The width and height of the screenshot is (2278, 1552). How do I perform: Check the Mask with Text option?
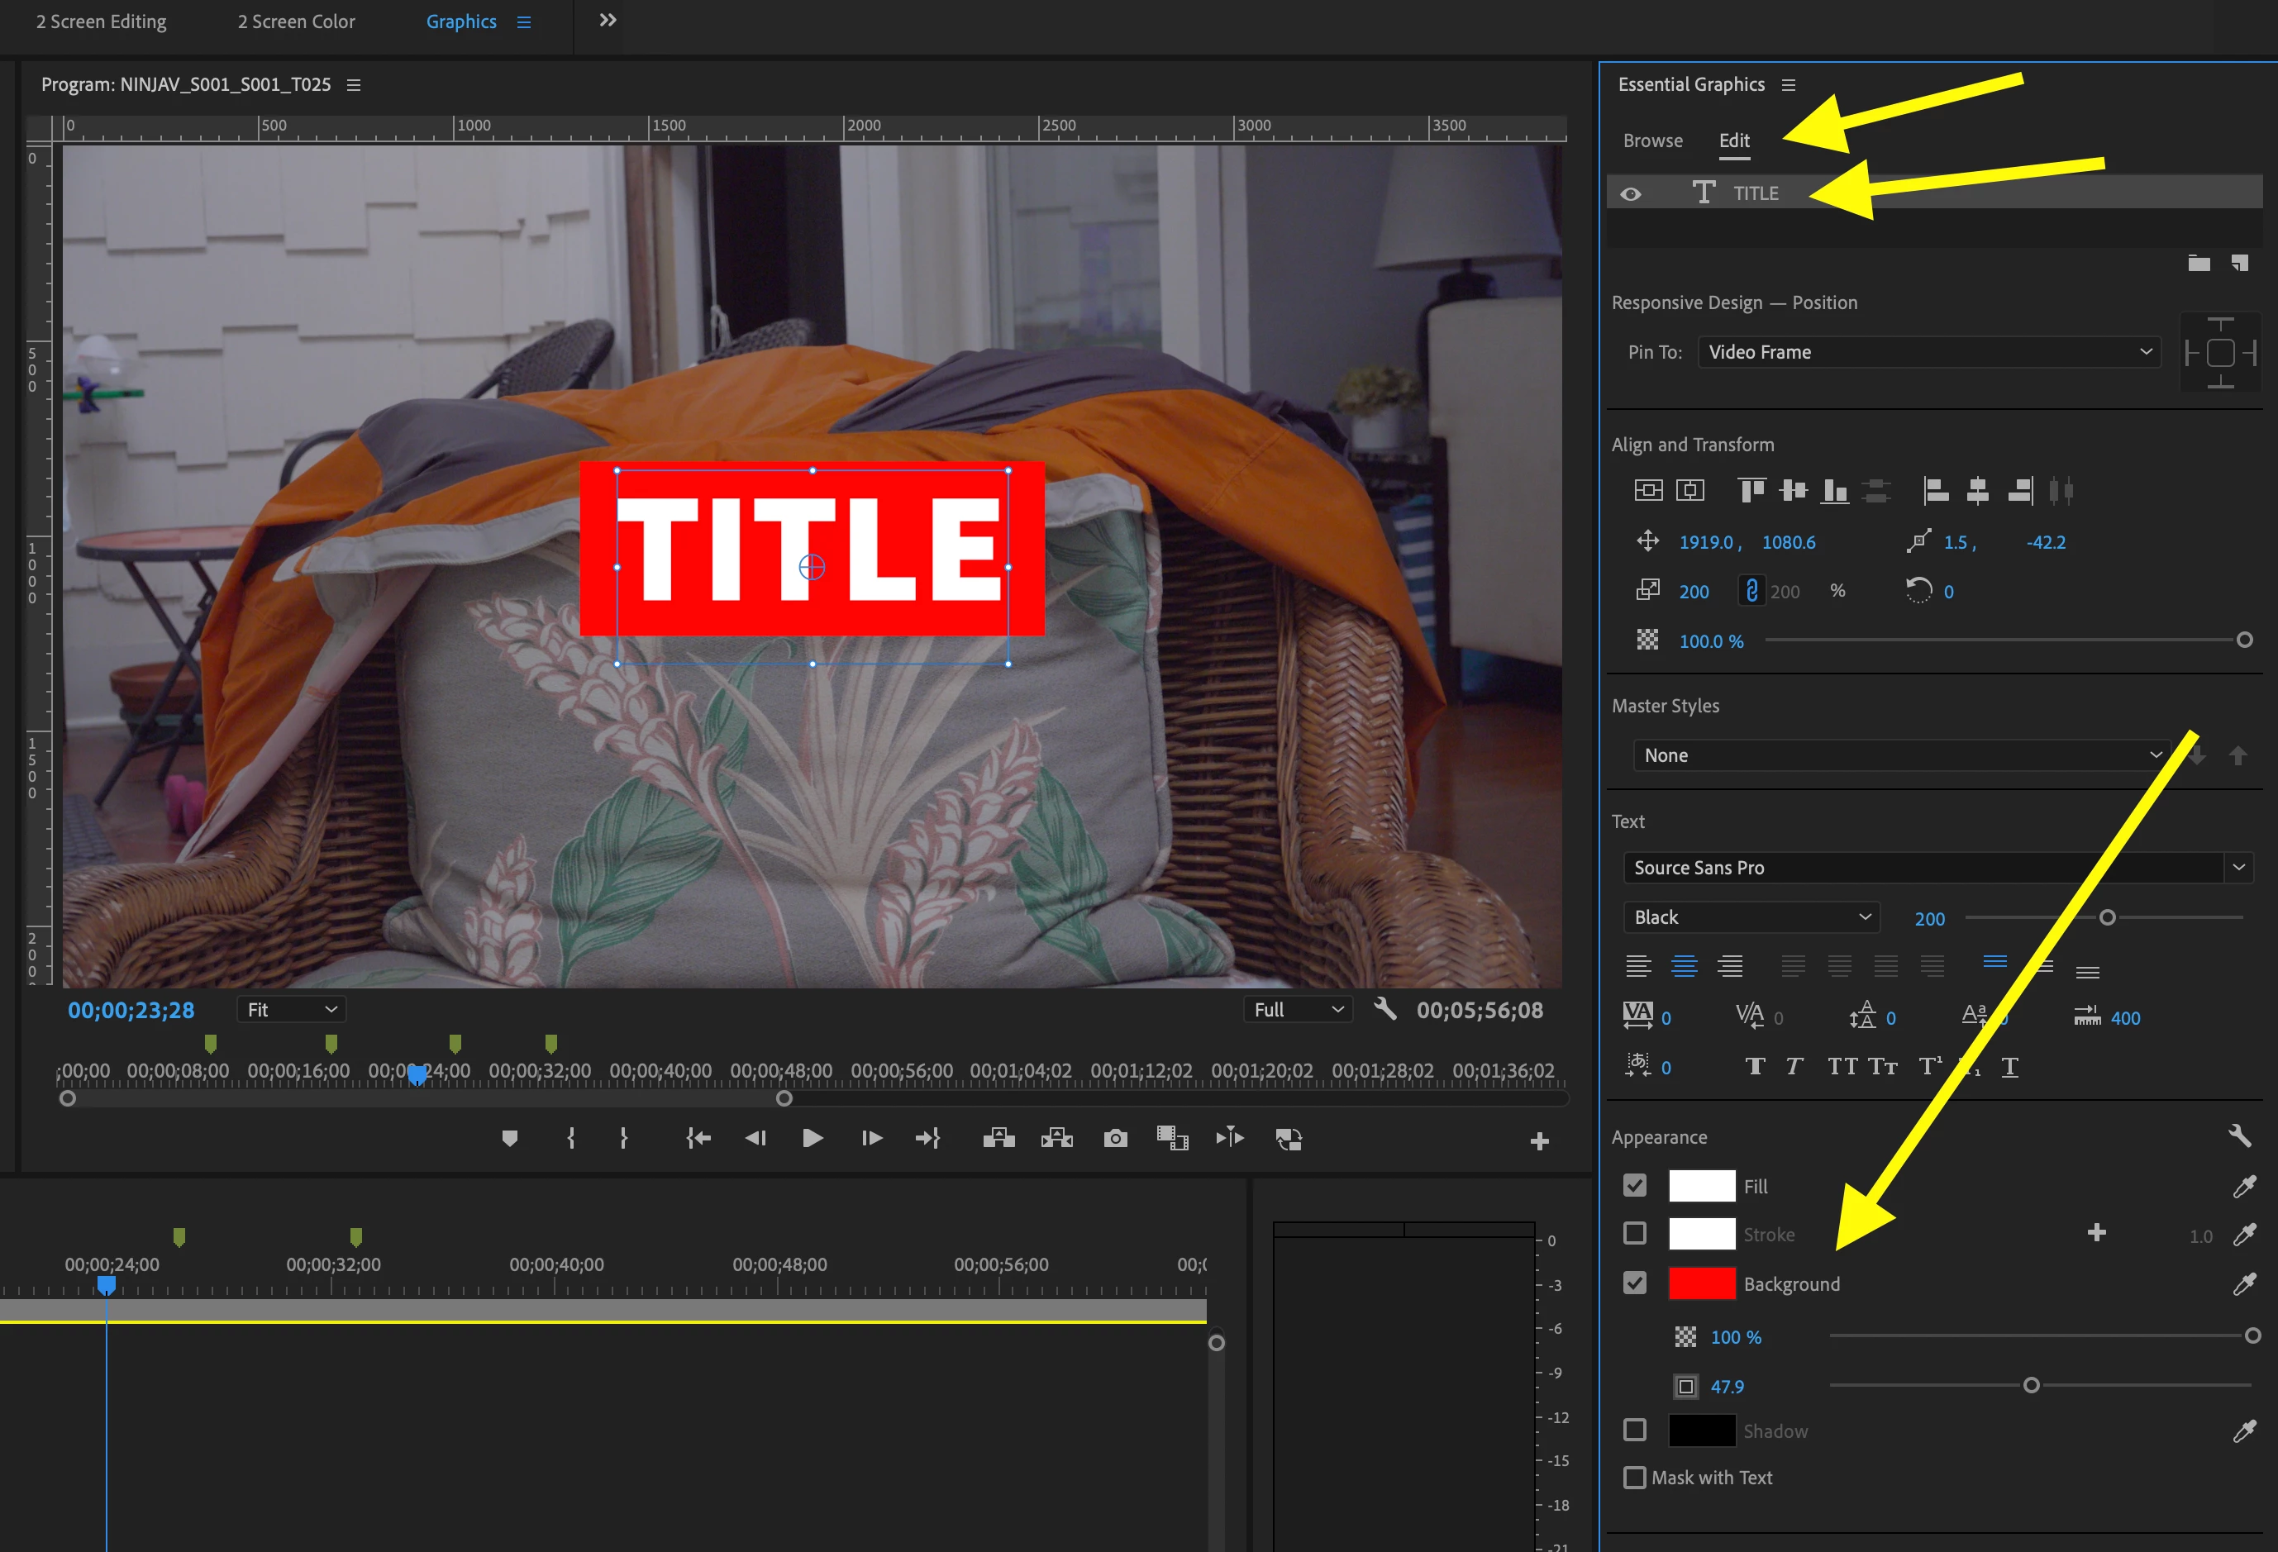1634,1478
